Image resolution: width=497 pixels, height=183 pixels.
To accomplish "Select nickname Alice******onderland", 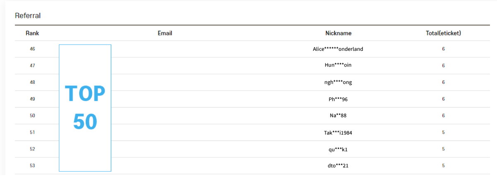I will point(338,49).
